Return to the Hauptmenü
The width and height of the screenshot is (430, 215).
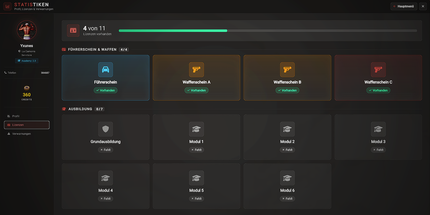pyautogui.click(x=404, y=6)
